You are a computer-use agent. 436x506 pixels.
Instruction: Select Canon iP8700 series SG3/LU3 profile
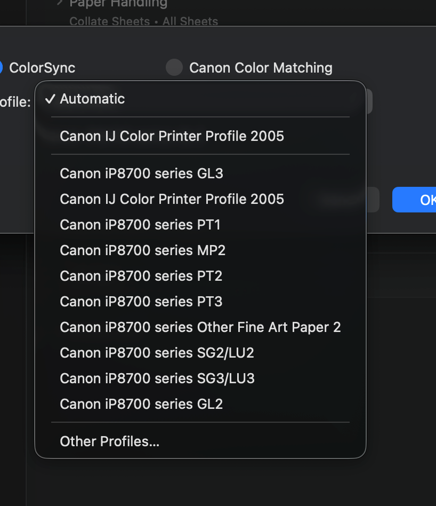coord(200,378)
